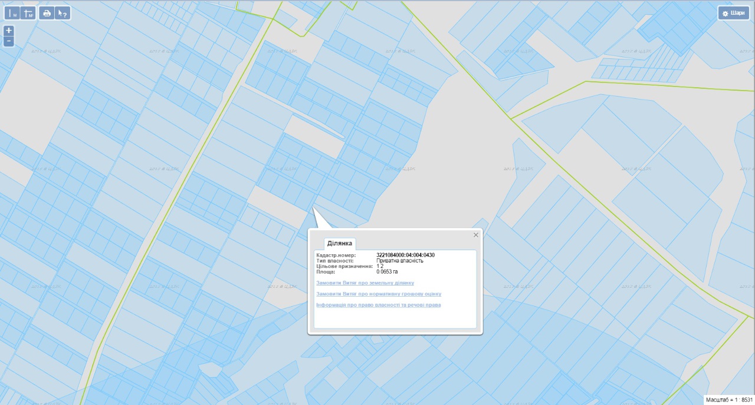Click the Цільове призначення label

345,266
